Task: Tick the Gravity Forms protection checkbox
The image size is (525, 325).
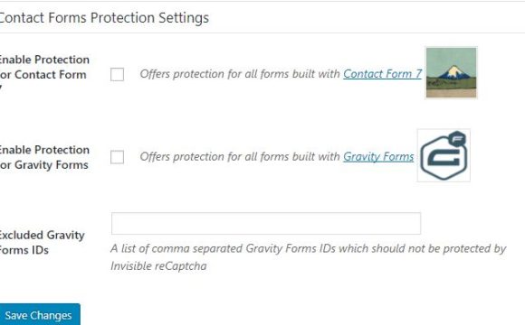Action: tap(117, 157)
